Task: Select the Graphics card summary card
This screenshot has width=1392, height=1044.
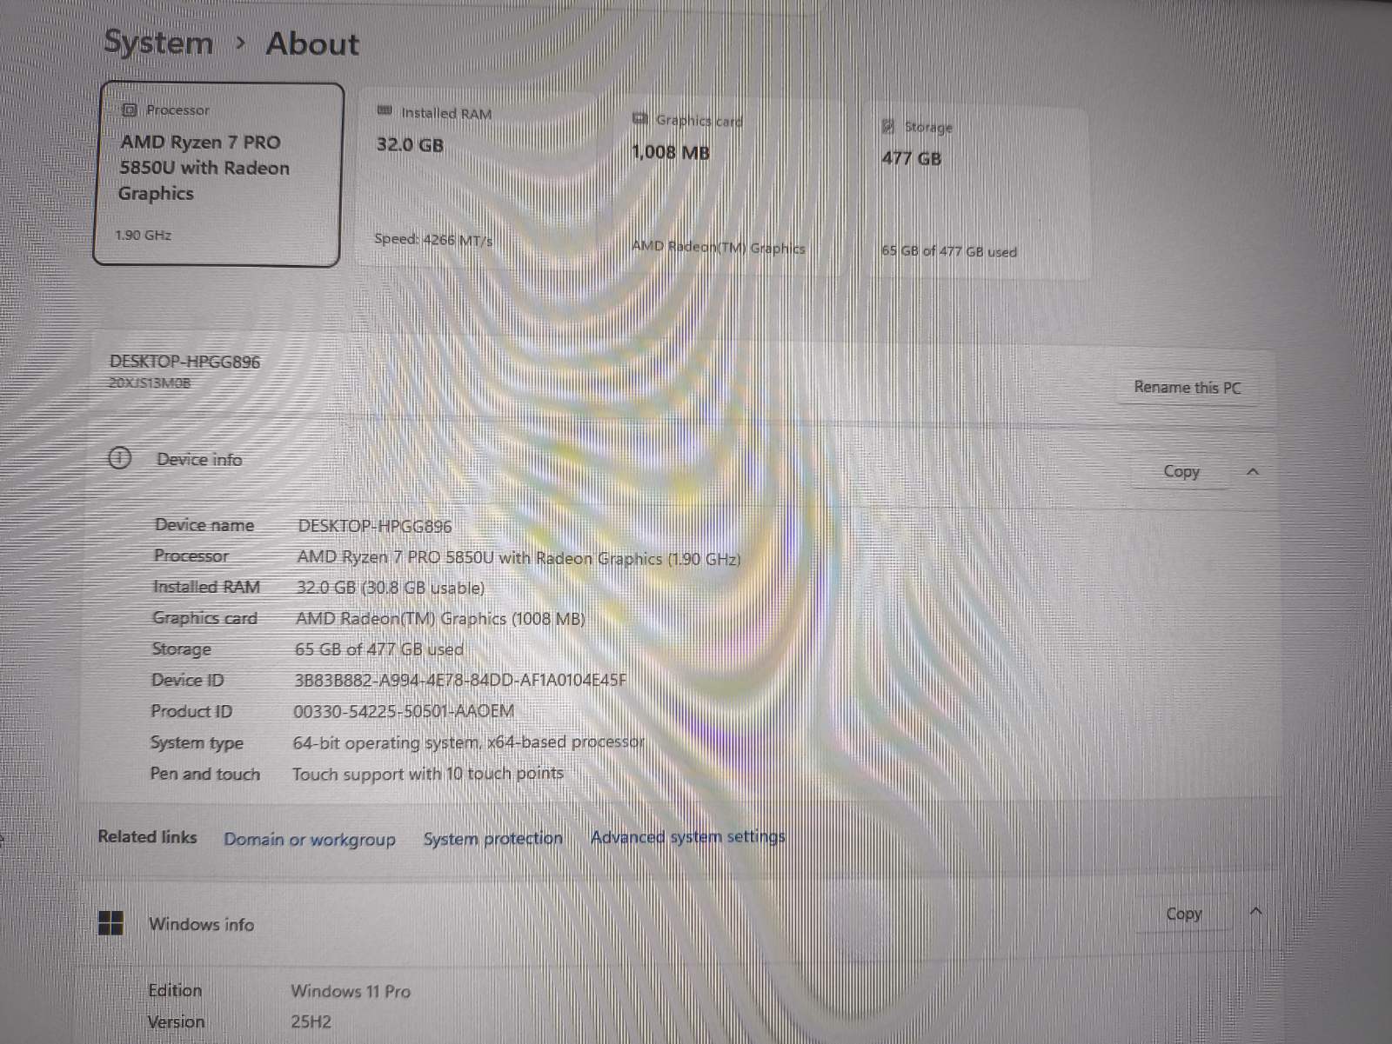Action: [x=726, y=183]
